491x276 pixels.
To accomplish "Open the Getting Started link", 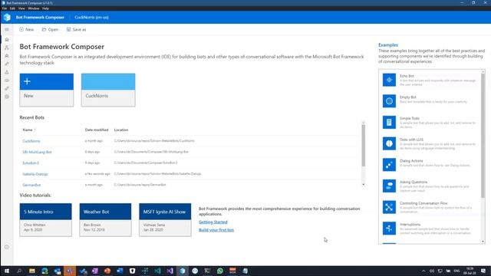I will click(x=213, y=222).
